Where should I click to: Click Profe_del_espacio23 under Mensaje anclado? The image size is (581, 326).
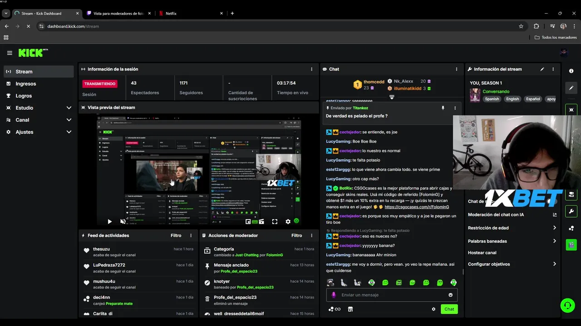tap(239, 271)
